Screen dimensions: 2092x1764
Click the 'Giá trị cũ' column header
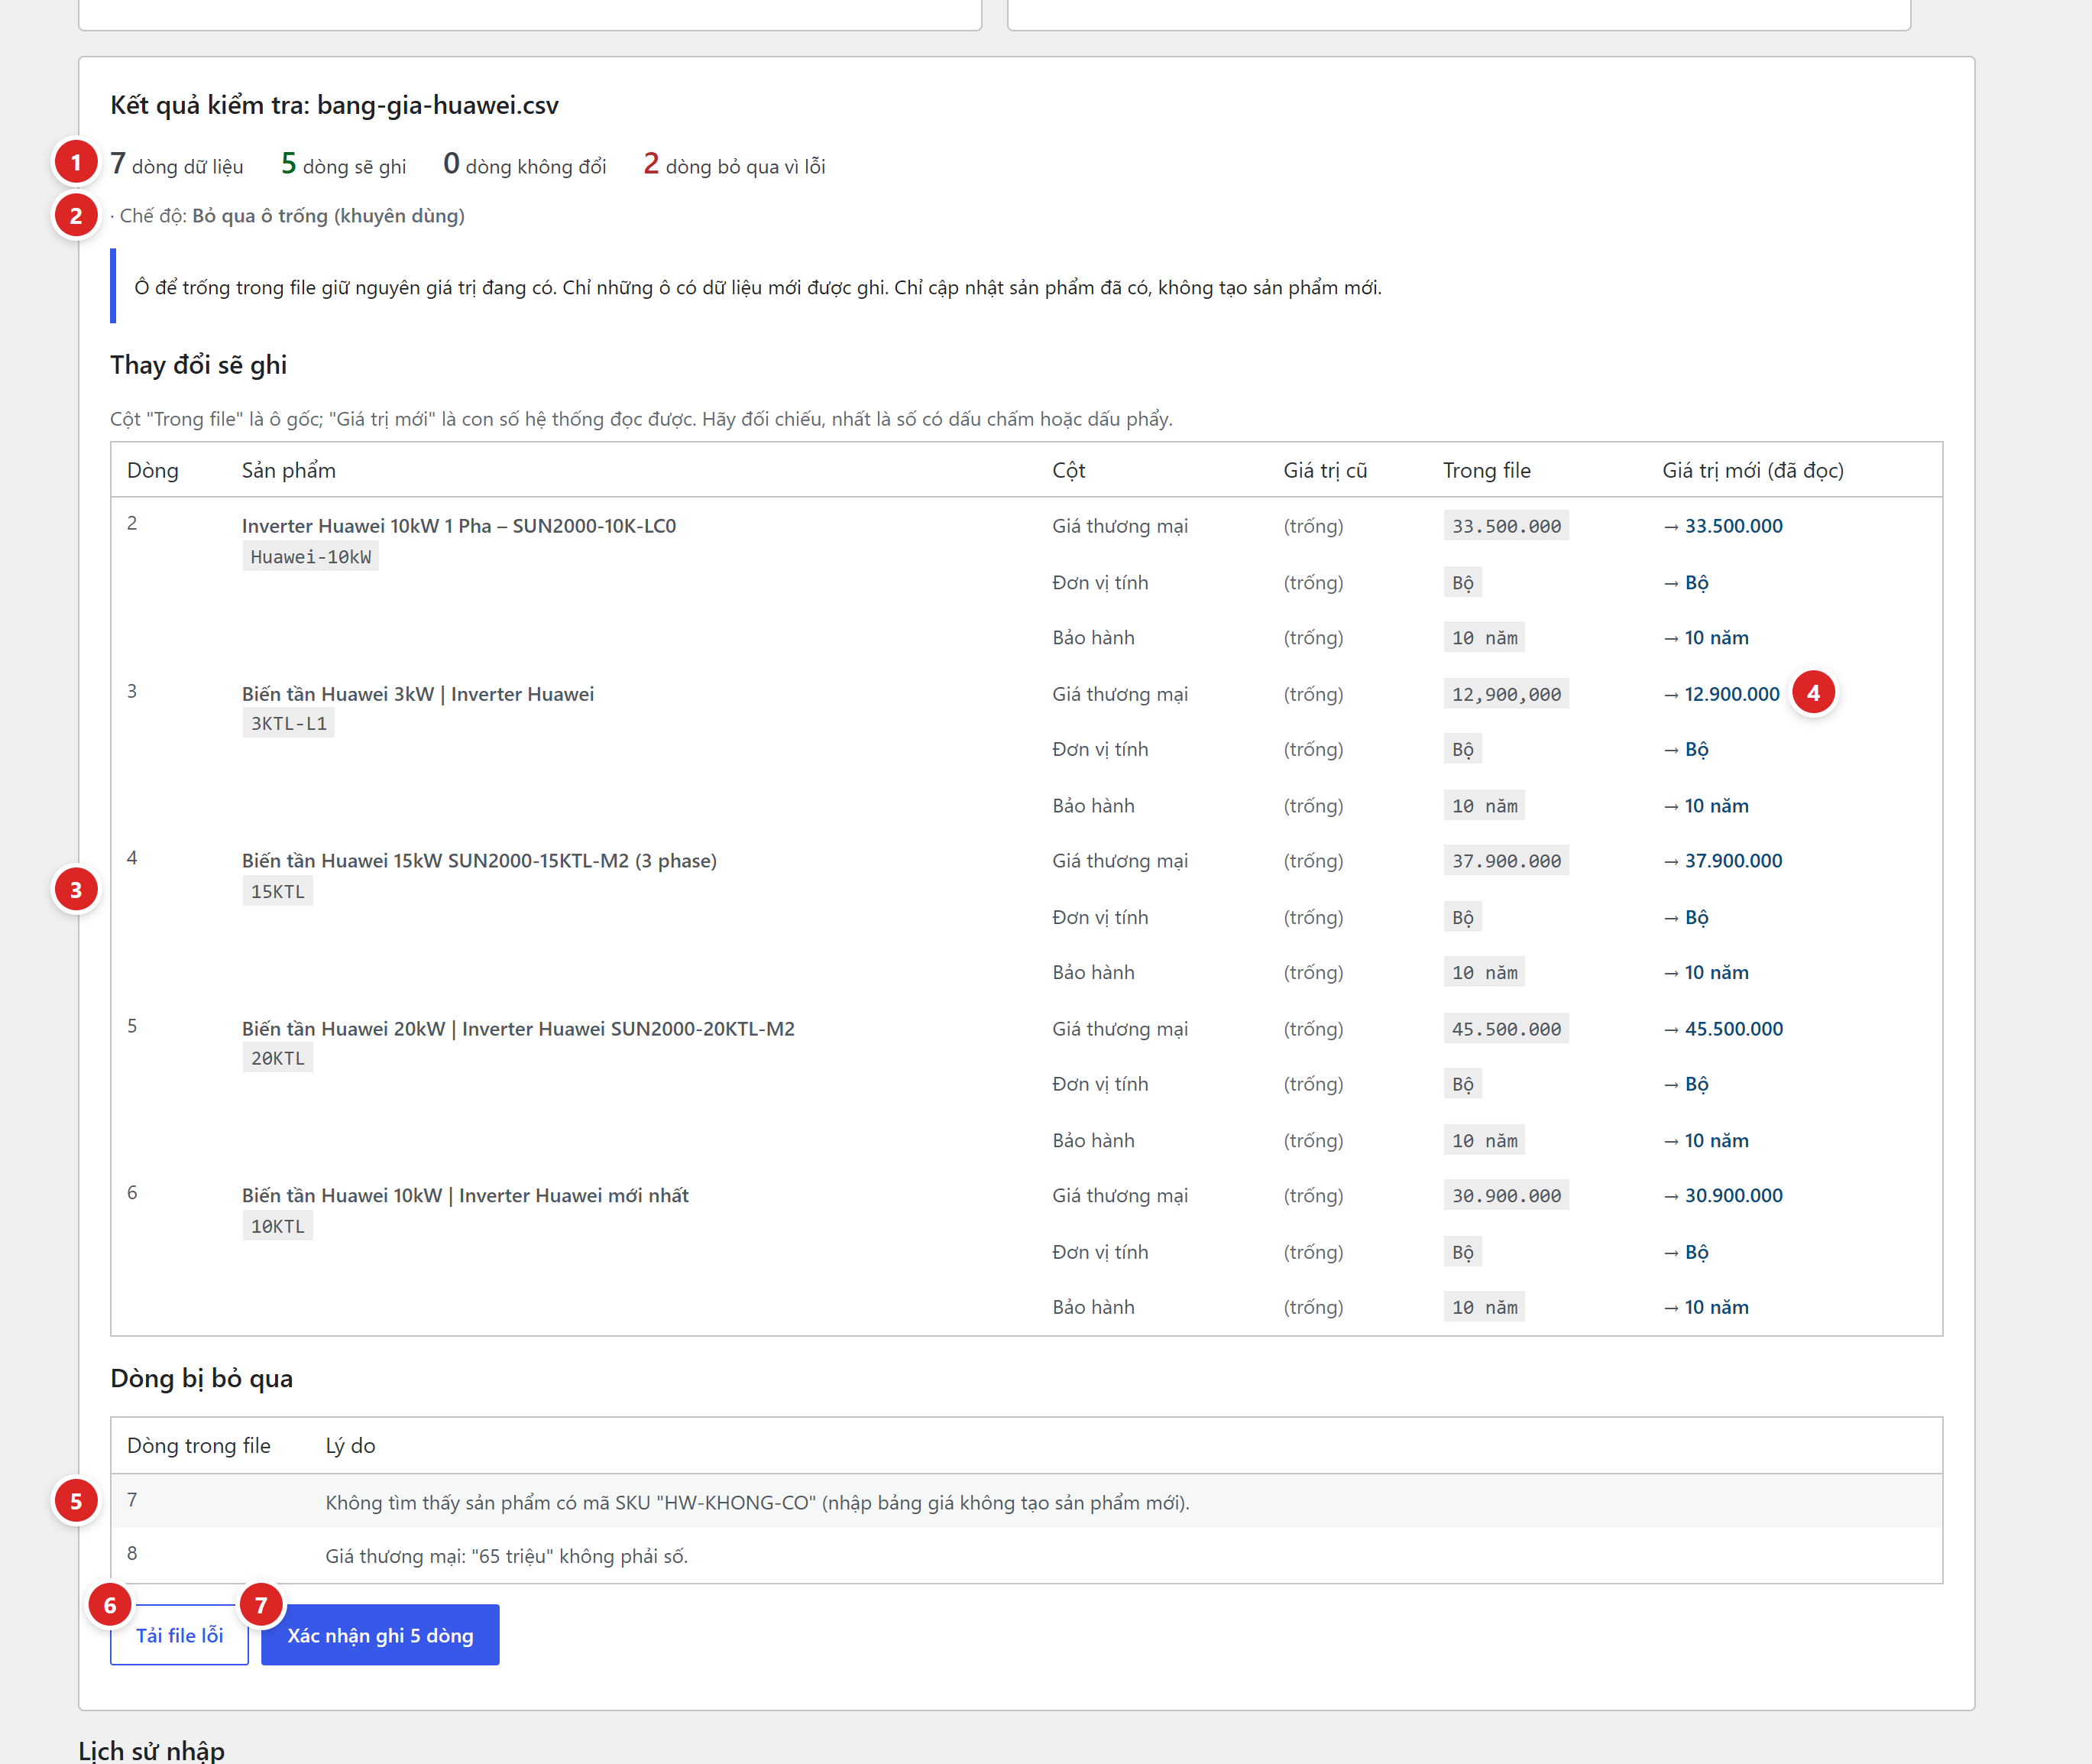pyautogui.click(x=1324, y=471)
